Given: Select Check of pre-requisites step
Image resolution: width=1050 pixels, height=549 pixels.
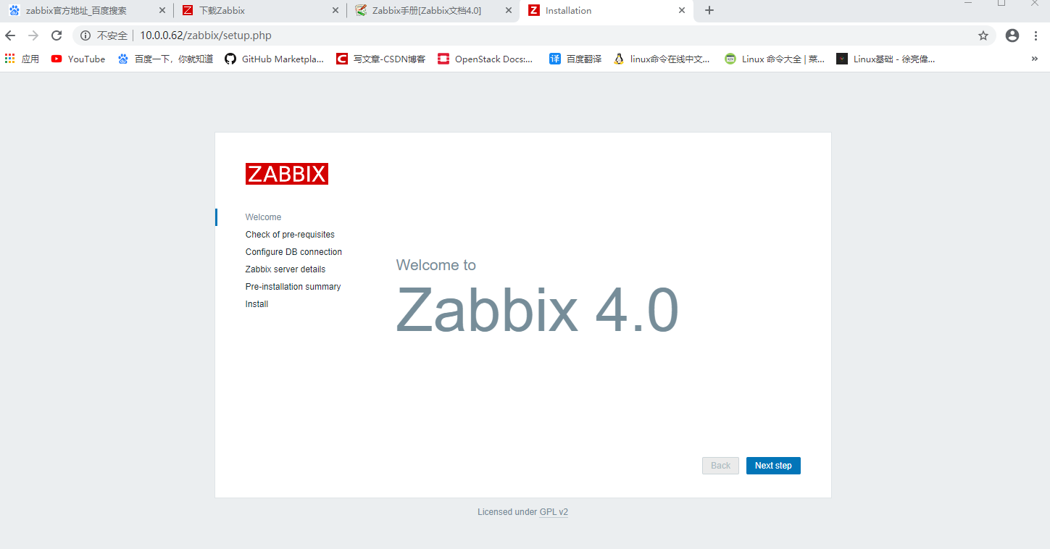Looking at the screenshot, I should [x=290, y=235].
